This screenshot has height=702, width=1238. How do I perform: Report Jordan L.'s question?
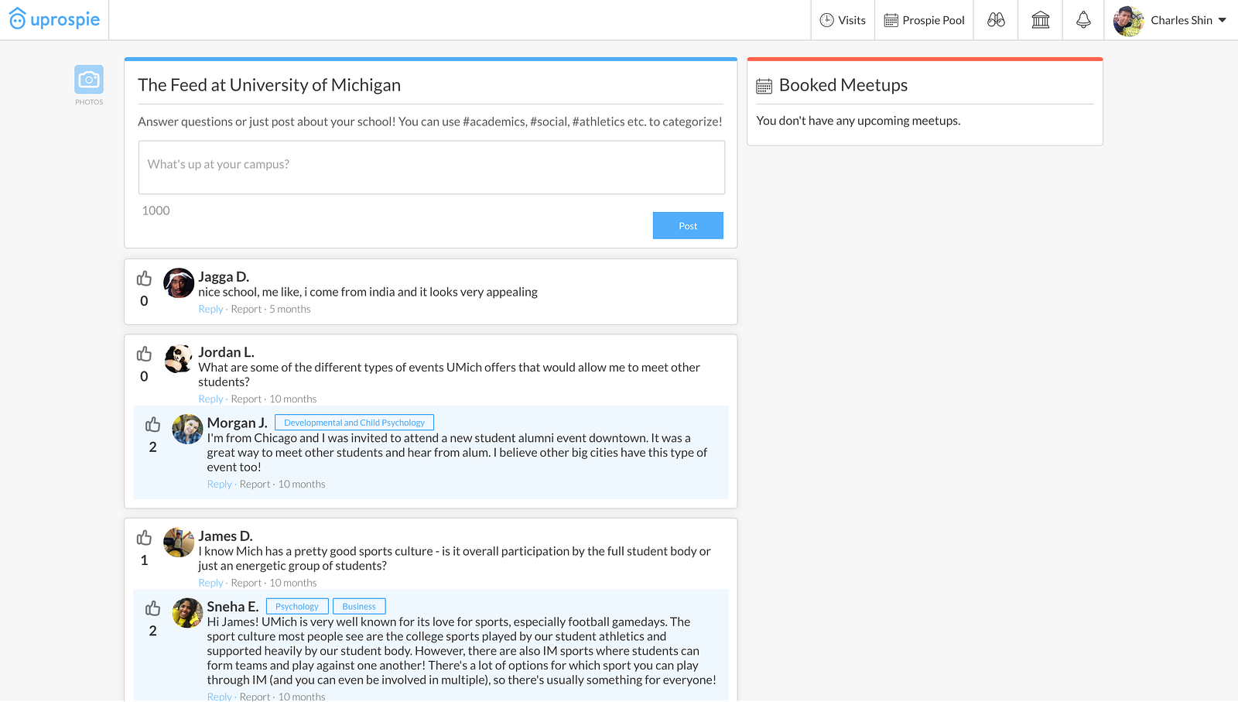pos(246,399)
